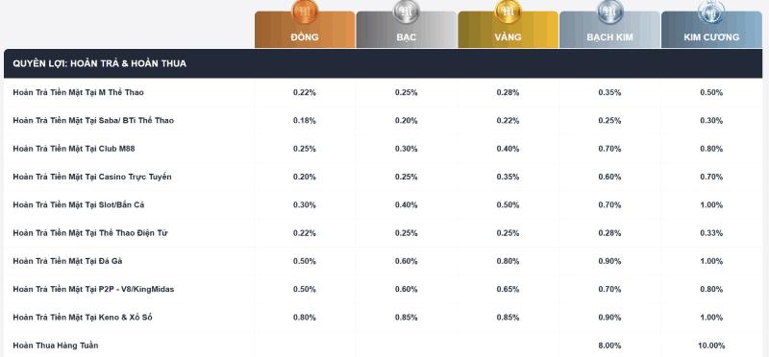Click the Hoàn Trả Tiền Mặt Tại Slot/Bắn Cá label

pos(79,204)
